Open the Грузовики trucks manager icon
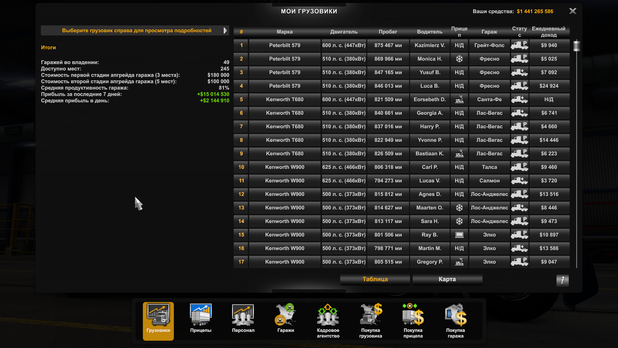 tap(158, 320)
